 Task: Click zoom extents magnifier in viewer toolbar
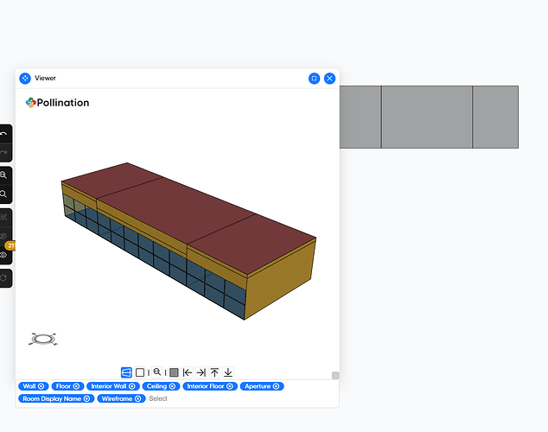point(157,372)
